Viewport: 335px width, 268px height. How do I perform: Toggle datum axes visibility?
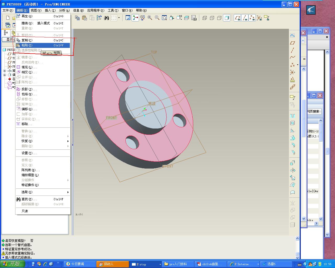[245, 18]
